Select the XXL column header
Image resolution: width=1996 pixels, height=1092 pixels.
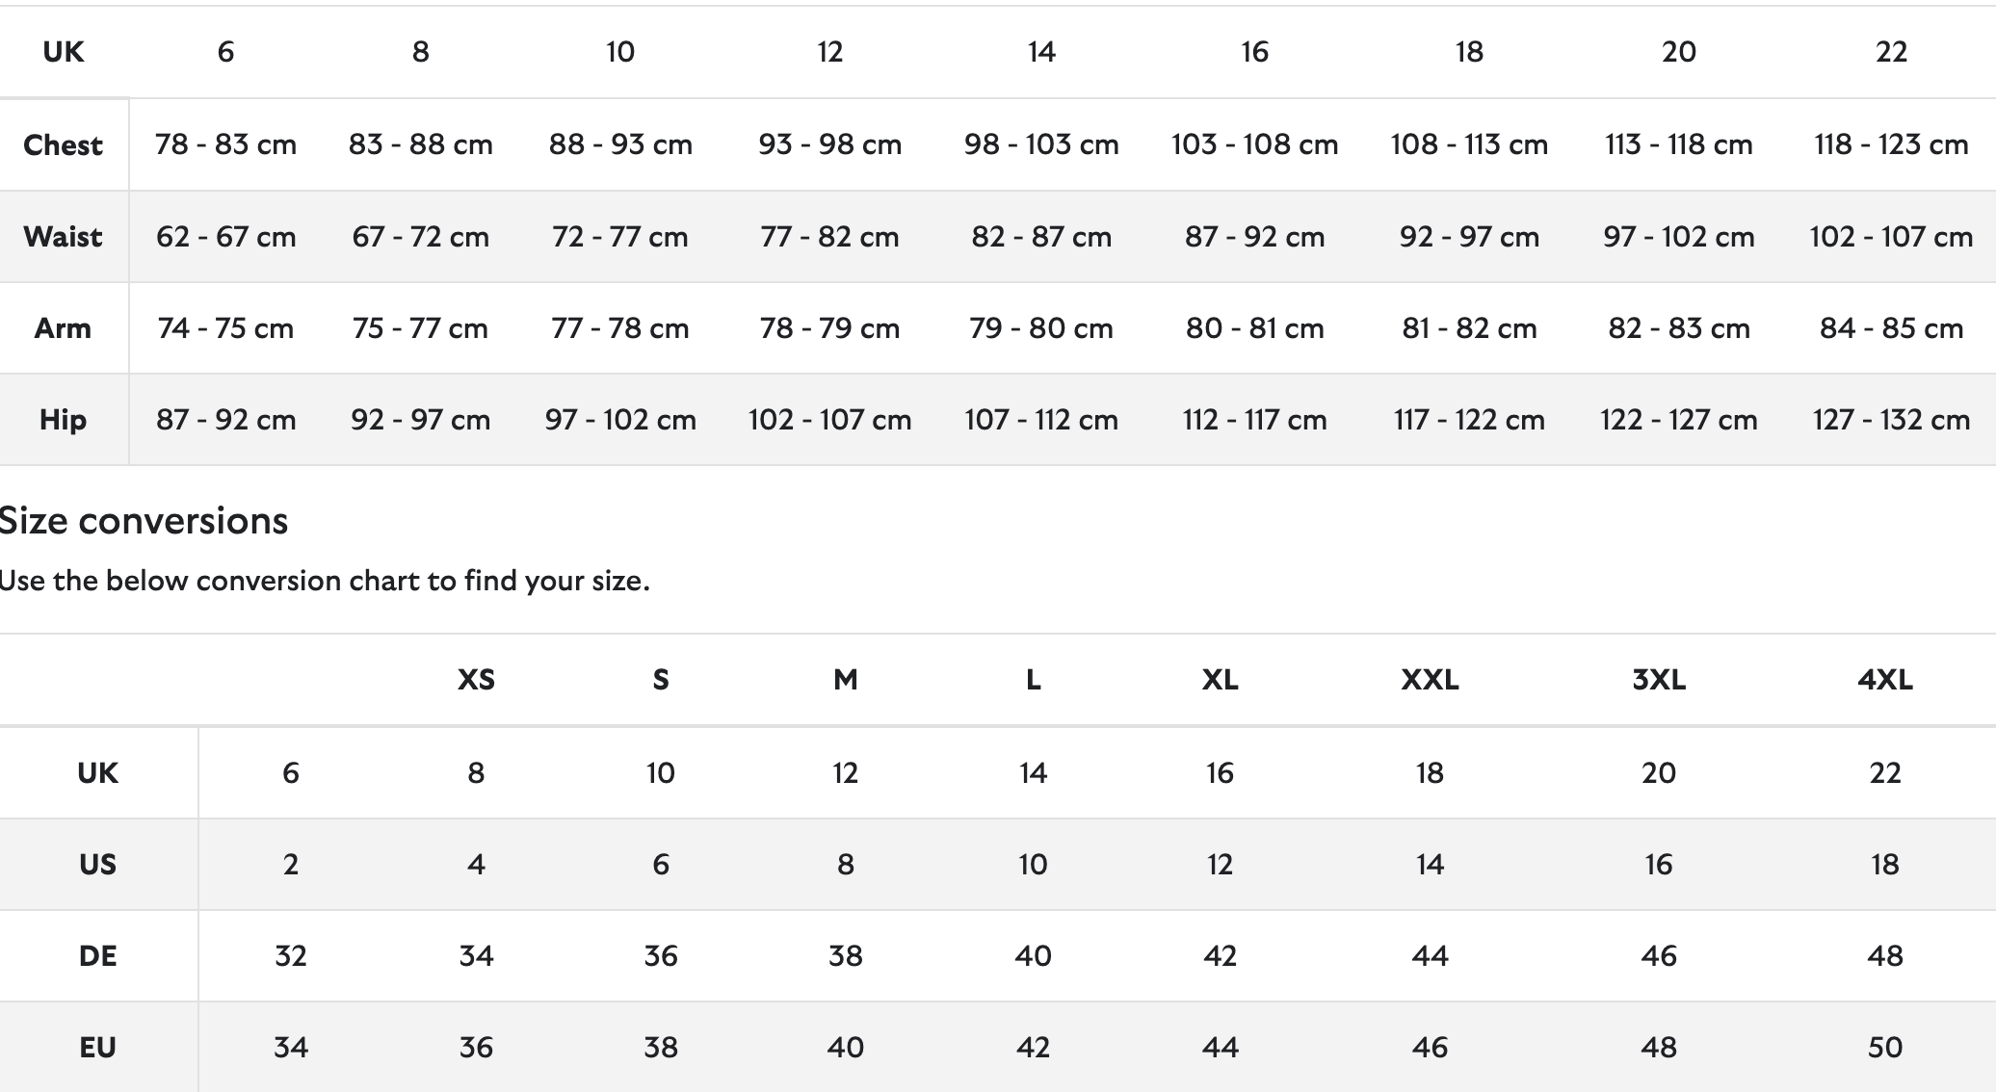coord(1430,680)
